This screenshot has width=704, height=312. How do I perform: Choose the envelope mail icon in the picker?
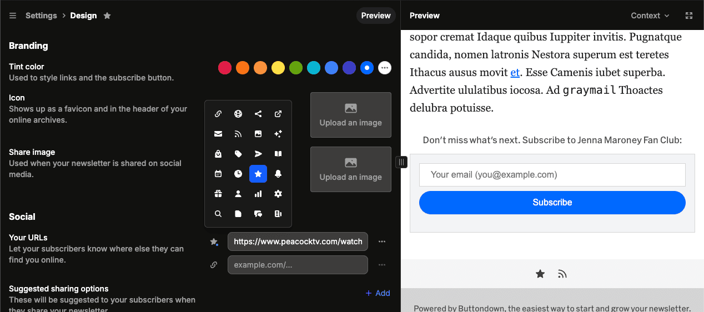(218, 134)
